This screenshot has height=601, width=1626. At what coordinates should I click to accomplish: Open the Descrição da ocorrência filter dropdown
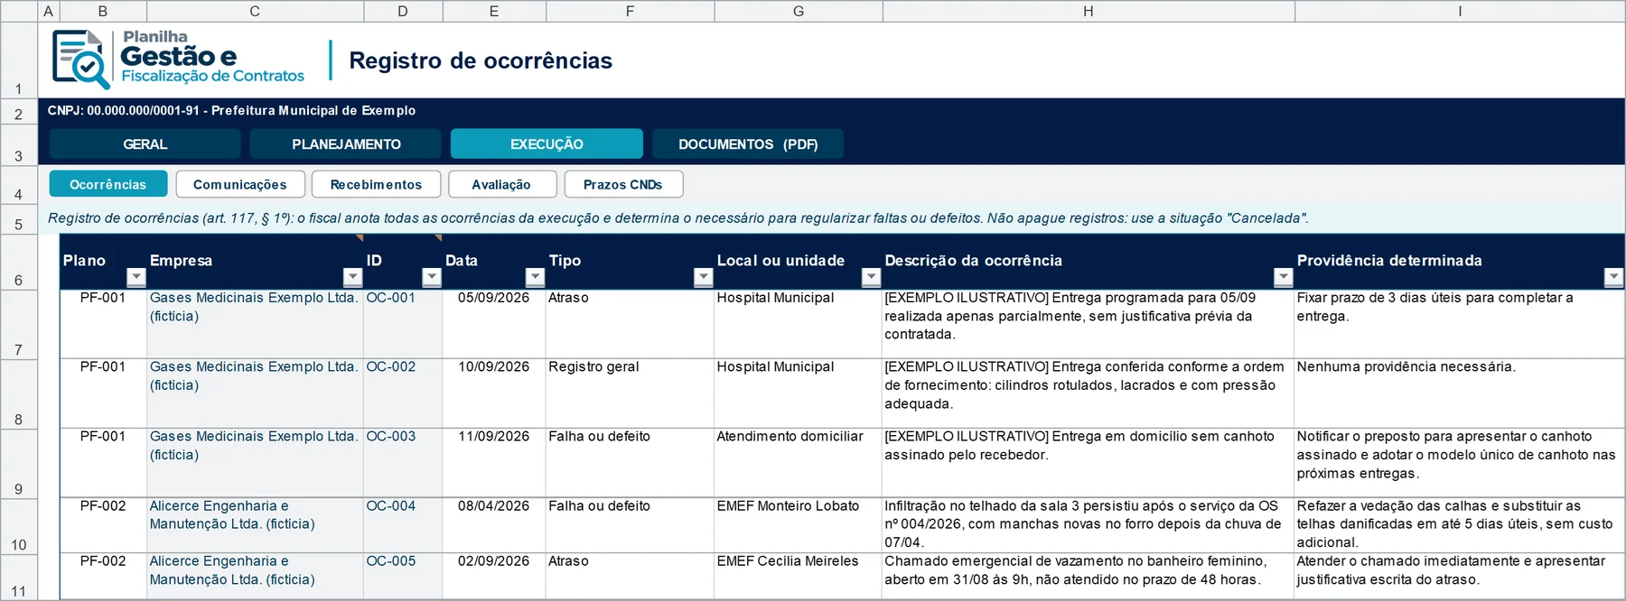point(1283,277)
